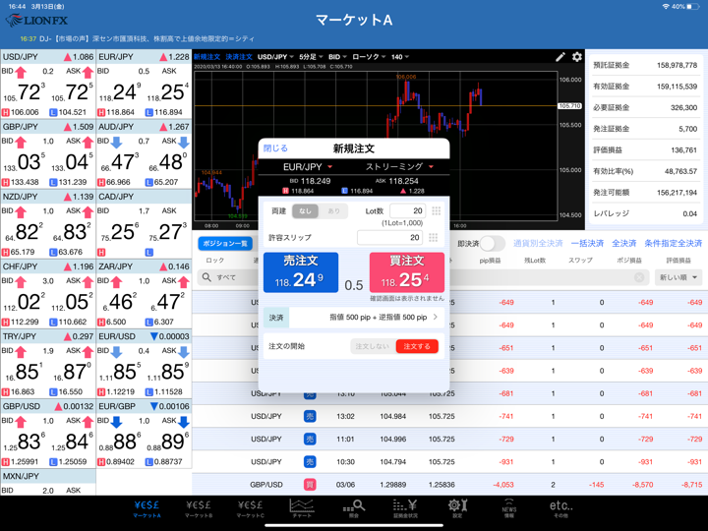This screenshot has height=531, width=708.
Task: Switch to マーケットB tab
Action: (199, 507)
